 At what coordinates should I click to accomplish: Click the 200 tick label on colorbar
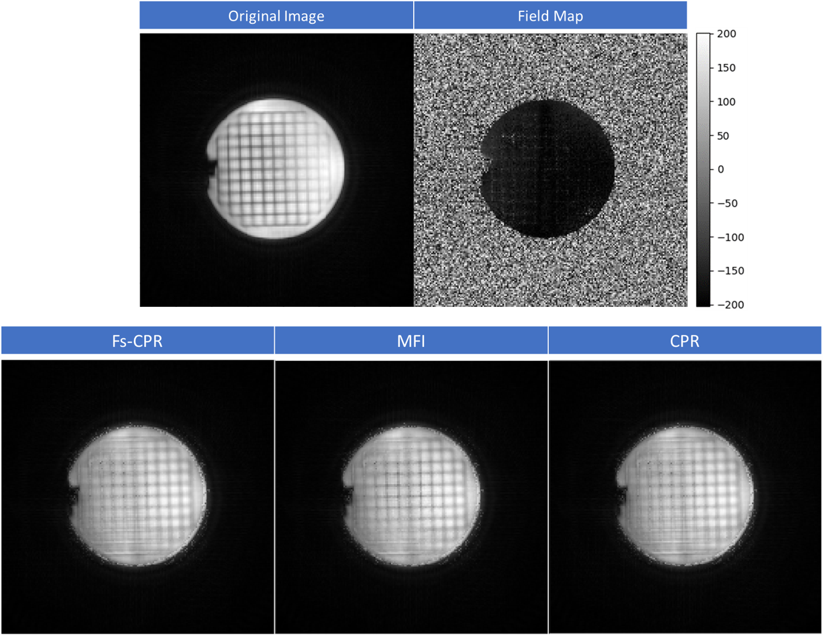(x=727, y=34)
